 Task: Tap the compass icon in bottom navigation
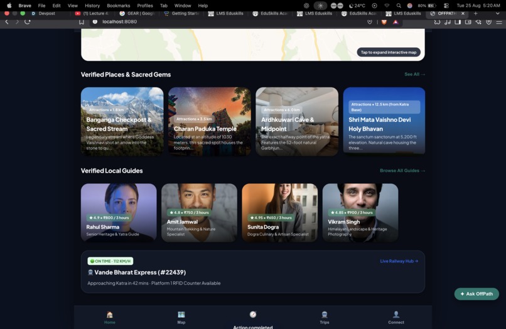coord(253,314)
